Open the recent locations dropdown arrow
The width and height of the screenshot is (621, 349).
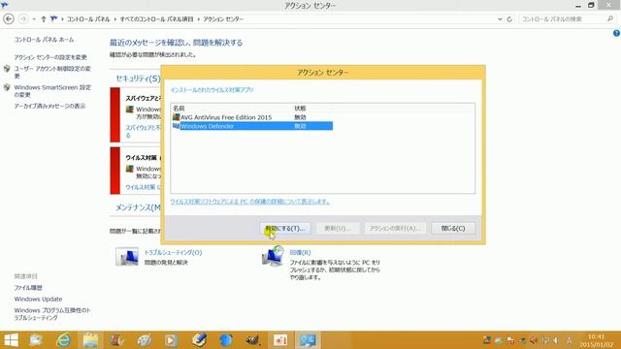tap(34, 19)
